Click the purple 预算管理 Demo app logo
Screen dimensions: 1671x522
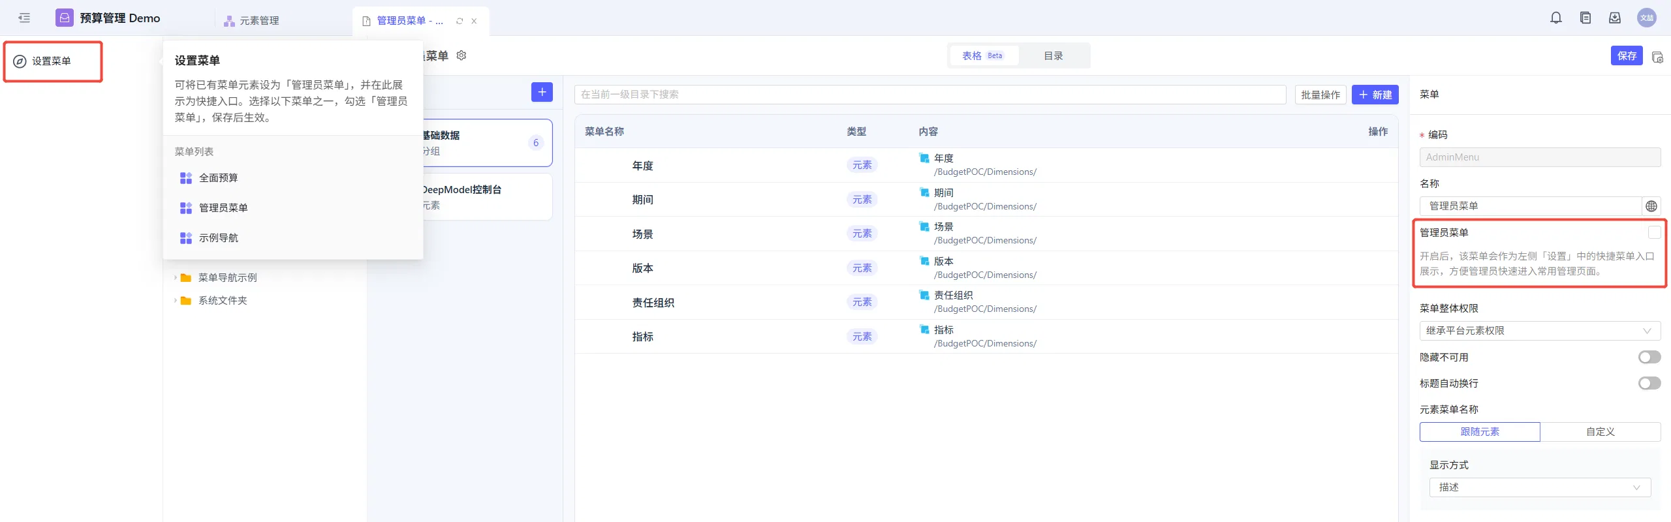tap(65, 18)
